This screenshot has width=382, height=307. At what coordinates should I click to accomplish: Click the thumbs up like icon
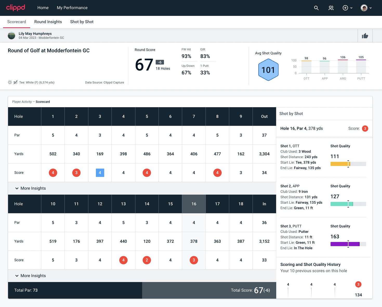click(365, 36)
